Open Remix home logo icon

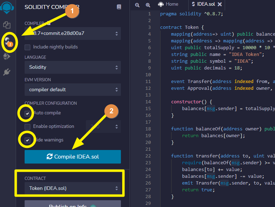tap(7, 7)
